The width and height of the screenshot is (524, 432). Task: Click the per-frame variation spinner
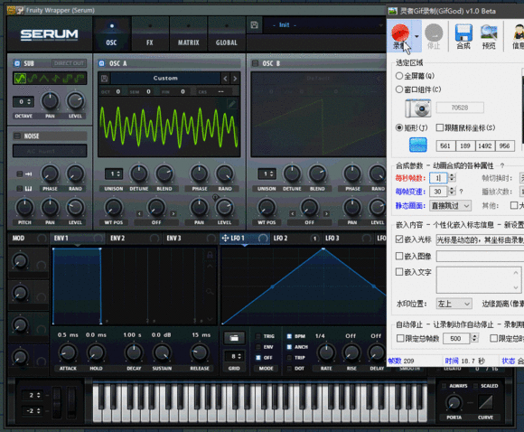click(x=452, y=192)
